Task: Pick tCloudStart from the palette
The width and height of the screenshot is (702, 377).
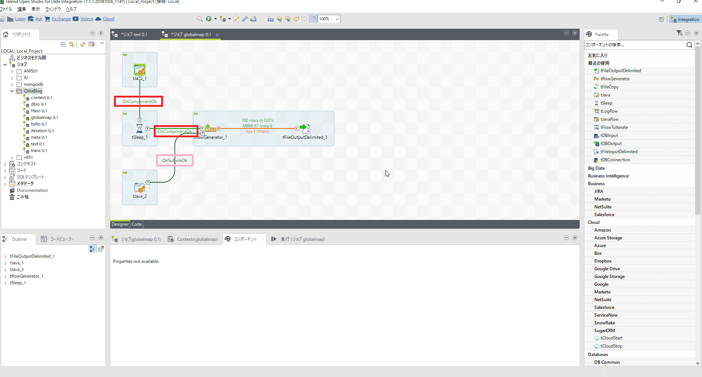Action: [x=611, y=338]
